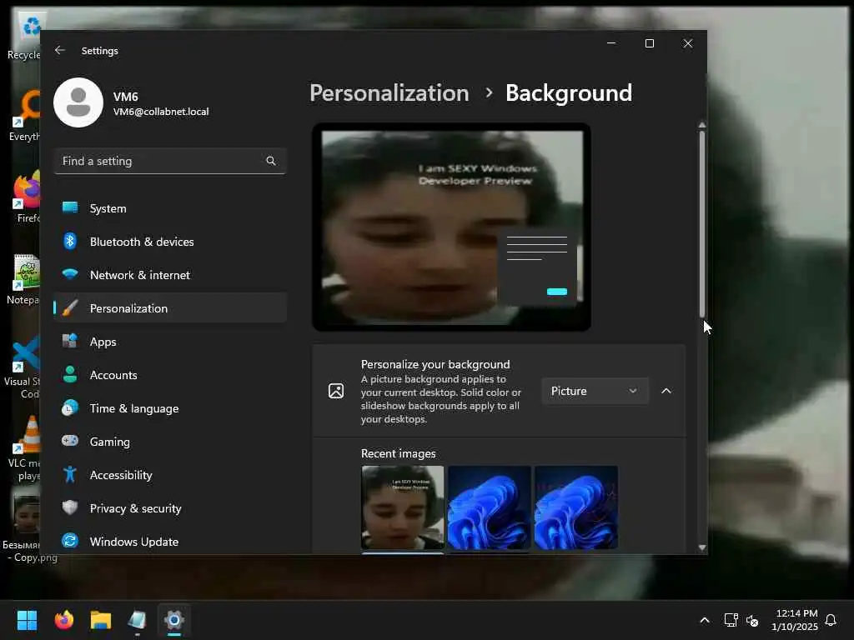Viewport: 854px width, 640px height.
Task: Open Gaming controller icon
Action: (x=70, y=441)
